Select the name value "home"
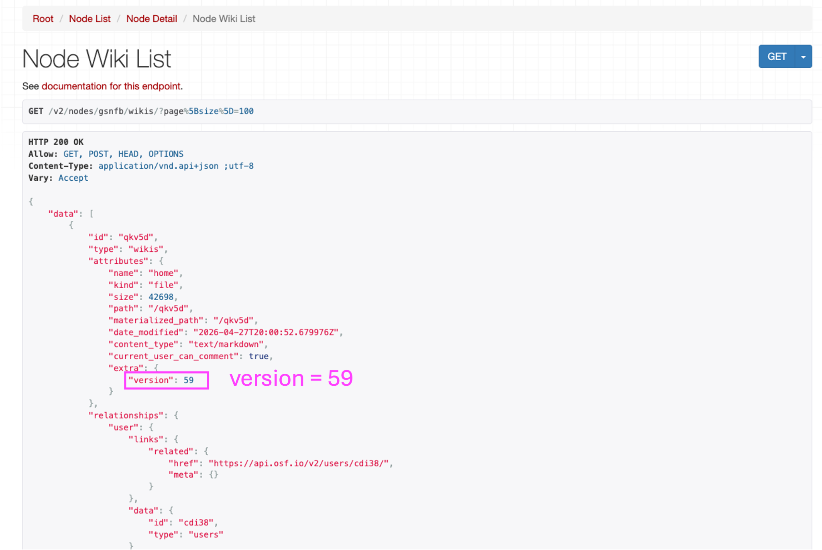Viewport: 822px width, 550px height. 163,273
